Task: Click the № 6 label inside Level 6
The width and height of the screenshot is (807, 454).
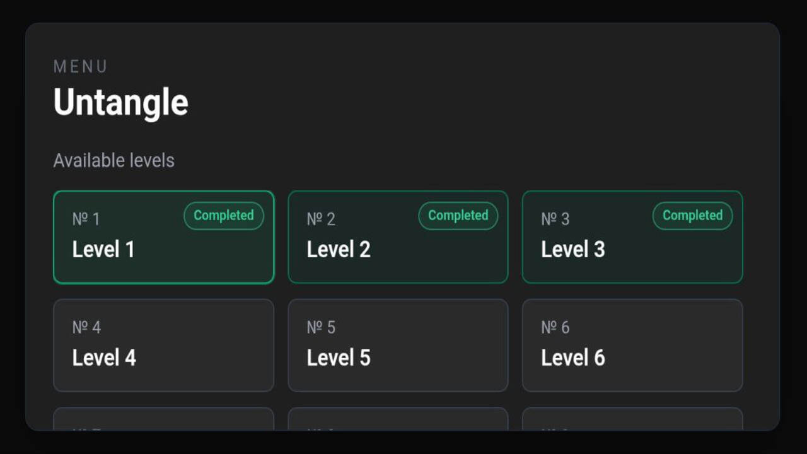Action: [555, 327]
